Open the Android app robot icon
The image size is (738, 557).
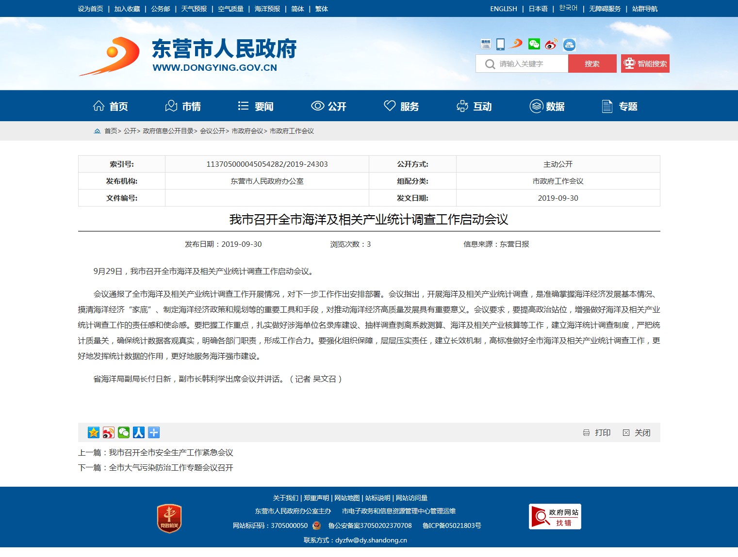[569, 45]
